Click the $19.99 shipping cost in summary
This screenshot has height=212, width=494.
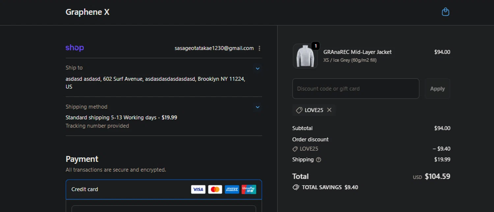tap(442, 160)
